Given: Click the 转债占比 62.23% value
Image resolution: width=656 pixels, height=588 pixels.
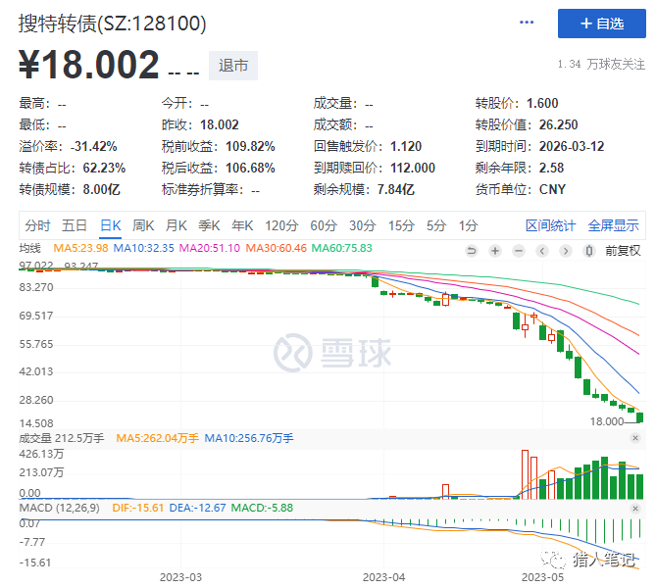Looking at the screenshot, I should coord(104,169).
